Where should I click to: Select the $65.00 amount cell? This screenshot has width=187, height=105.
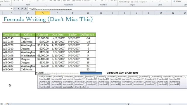[43, 66]
